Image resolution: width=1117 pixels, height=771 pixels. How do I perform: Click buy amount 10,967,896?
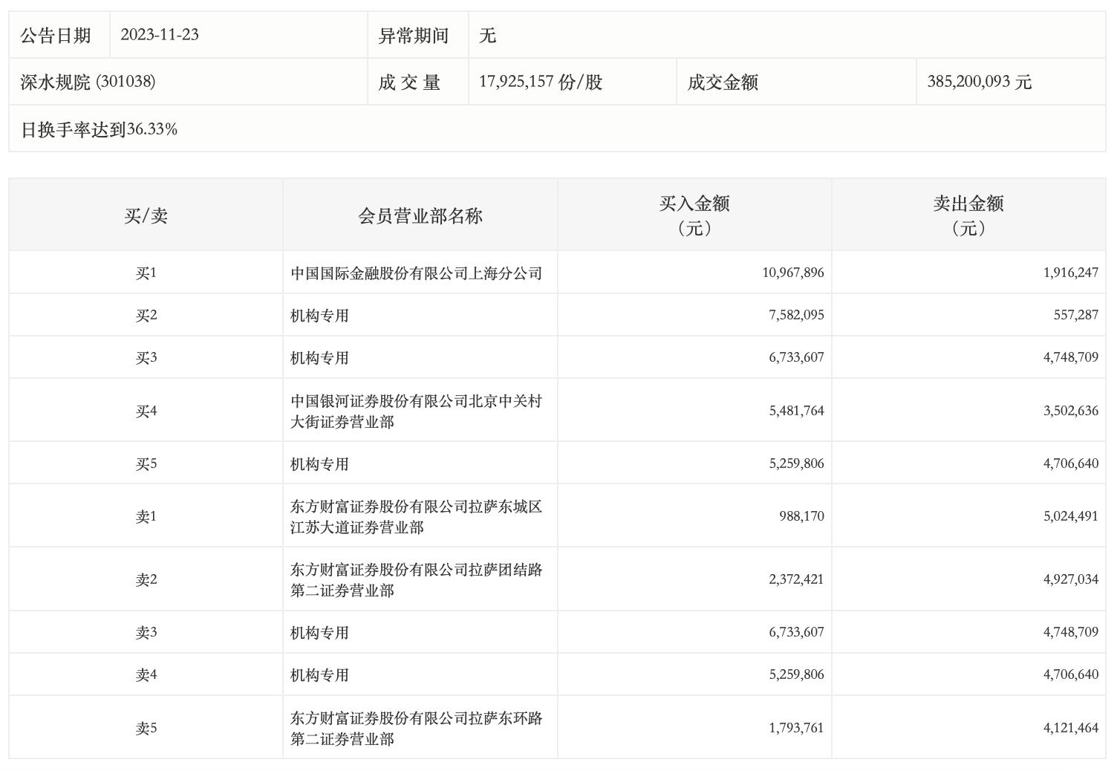(x=792, y=273)
